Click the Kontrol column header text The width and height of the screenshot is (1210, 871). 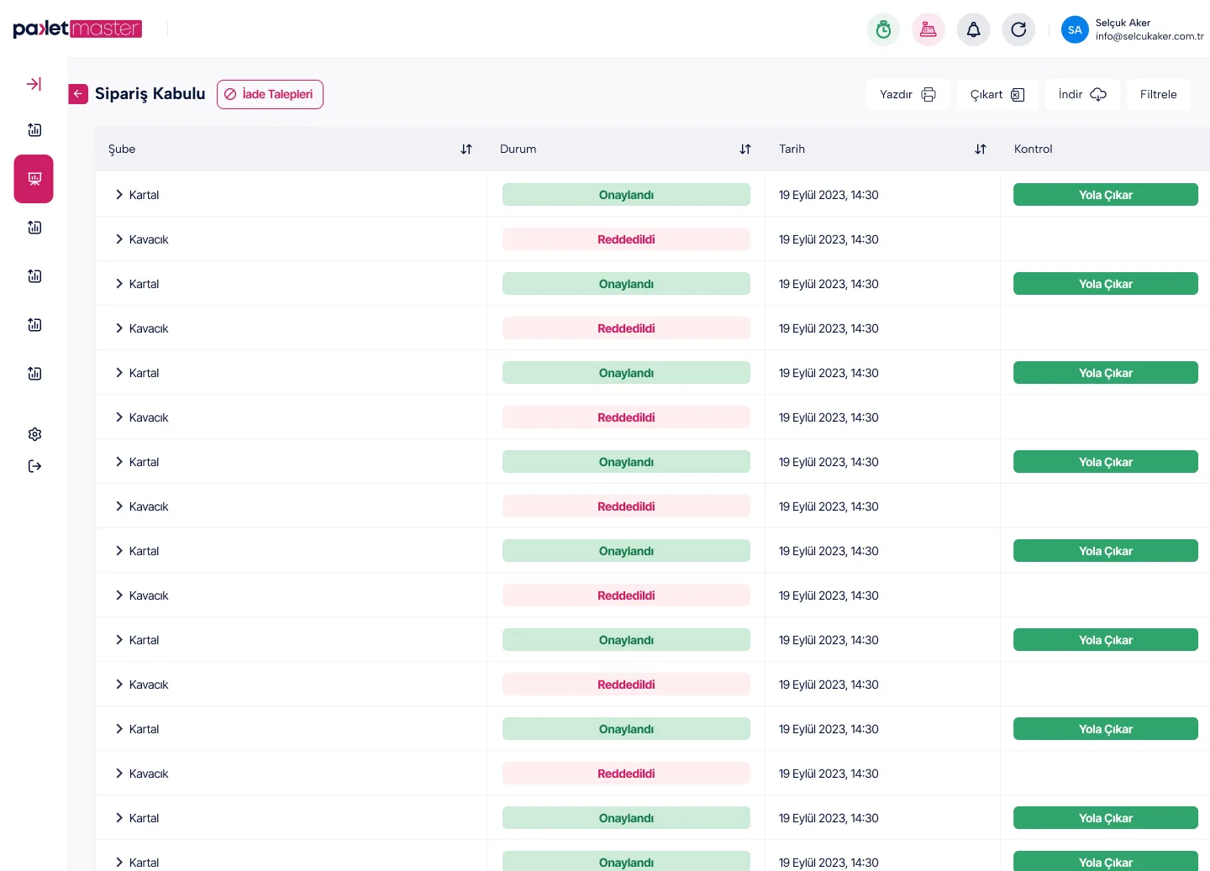click(x=1033, y=150)
